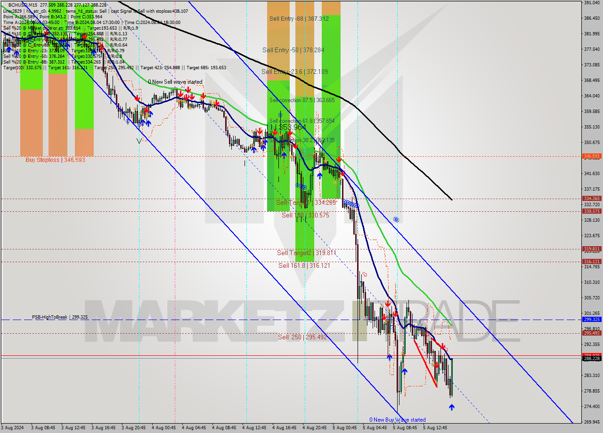The height and width of the screenshot is (433, 603).
Task: Click the '3 Aug 2024' time axis label
Action: 13,428
